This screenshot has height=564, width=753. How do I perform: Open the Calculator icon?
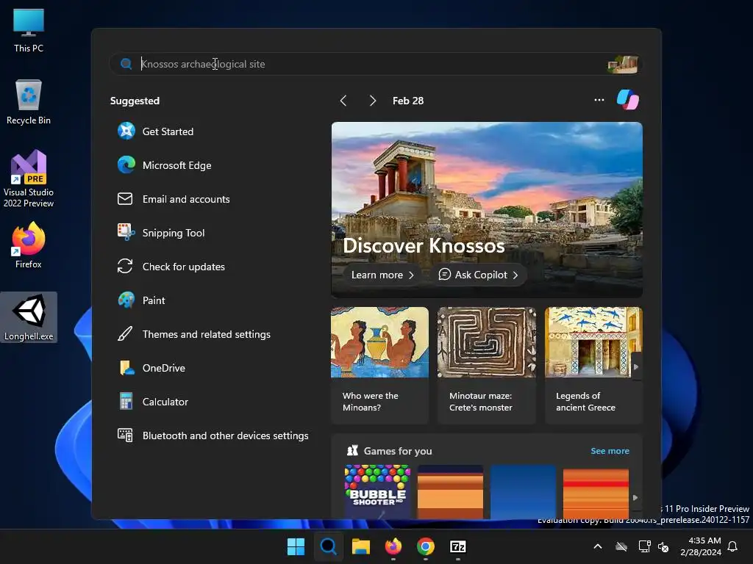click(x=126, y=402)
